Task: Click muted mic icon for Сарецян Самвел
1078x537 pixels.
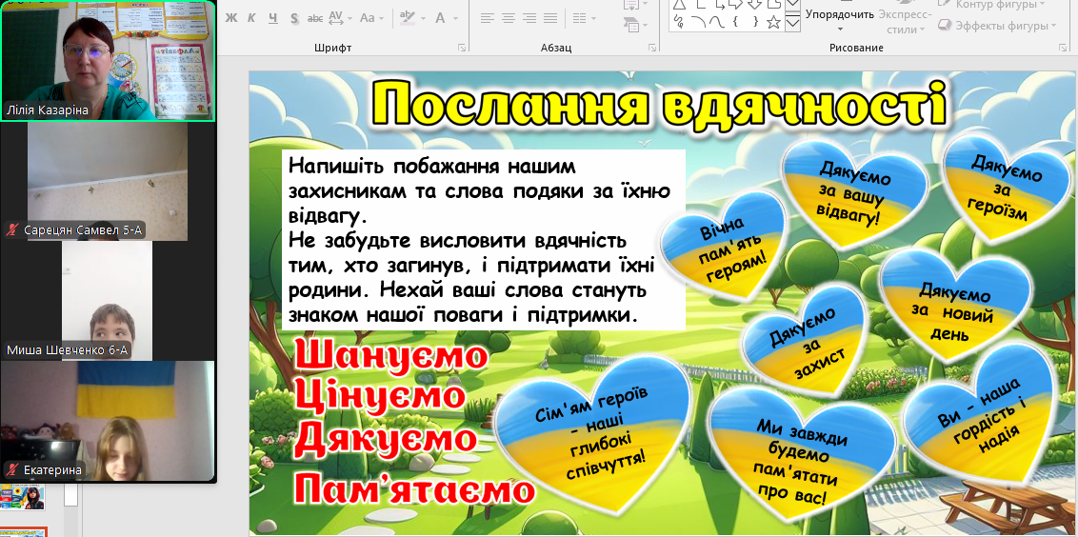Action: pyautogui.click(x=11, y=230)
